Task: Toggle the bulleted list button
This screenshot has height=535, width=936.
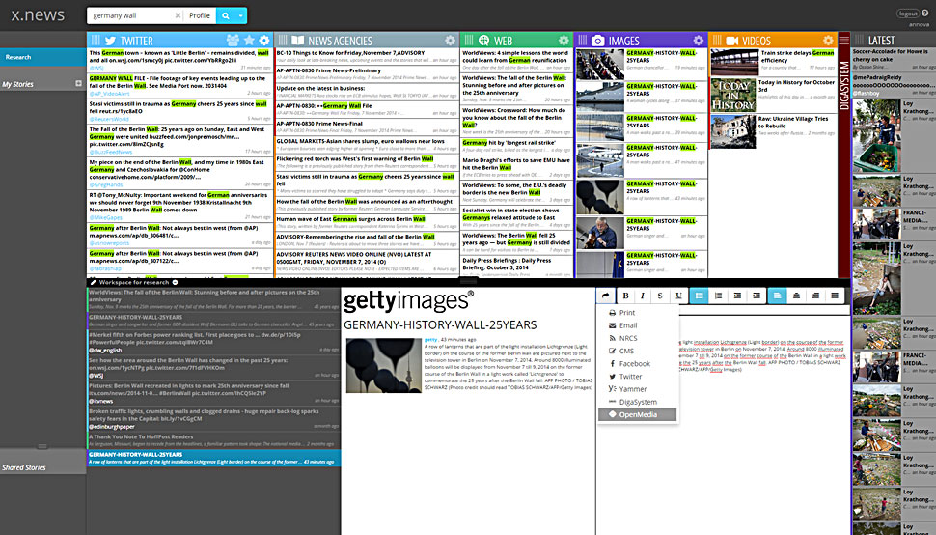Action: (x=700, y=296)
